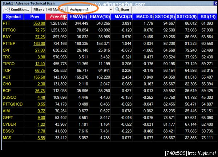Select the CHO symbol
The width and height of the screenshot is (218, 157).
7,84
